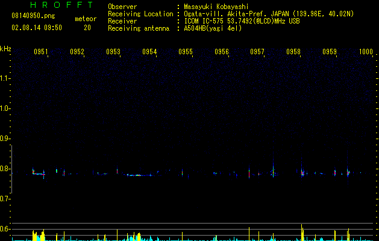Click the 0959 time marker
Viewport: 379px width, 241px height.
(x=330, y=52)
